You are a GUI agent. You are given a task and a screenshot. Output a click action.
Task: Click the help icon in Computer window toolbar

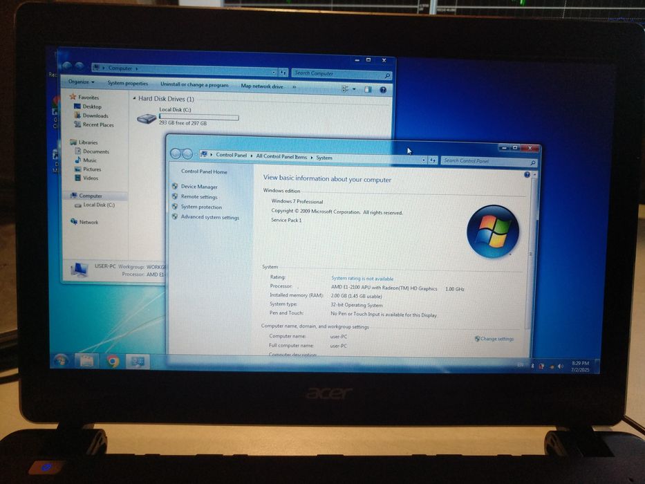[x=383, y=90]
